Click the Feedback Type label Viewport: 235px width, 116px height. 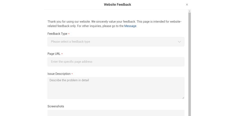point(57,34)
